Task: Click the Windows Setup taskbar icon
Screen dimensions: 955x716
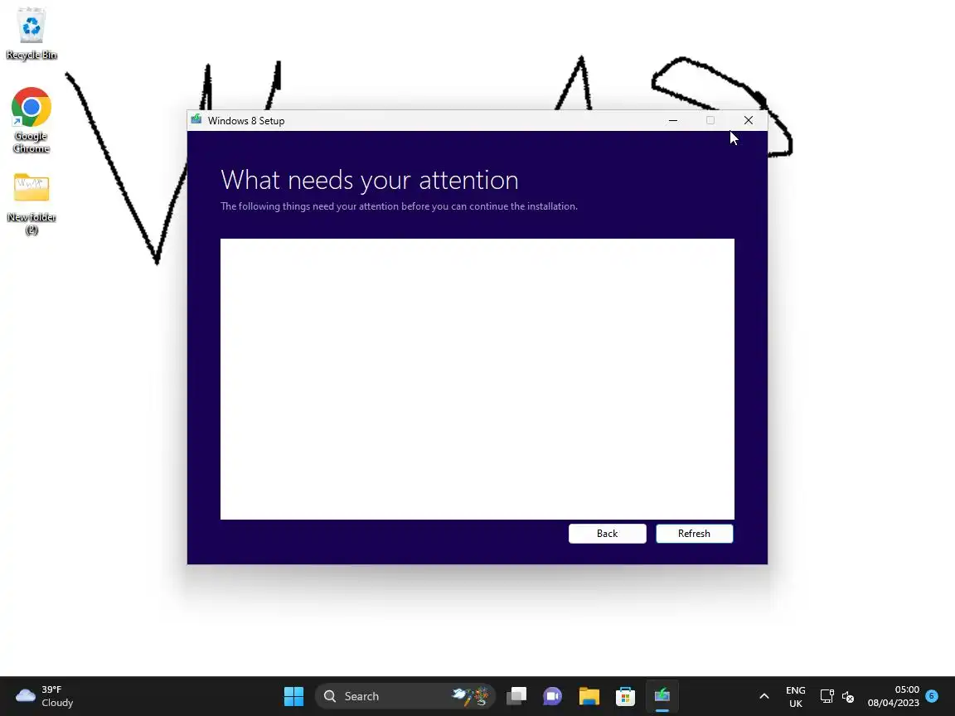Action: click(x=662, y=696)
